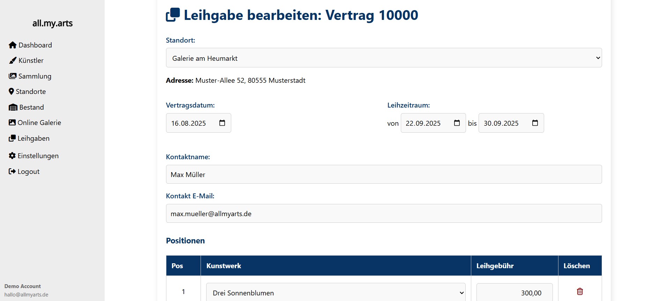Delete position 1 with the trash icon
661x301 pixels.
click(580, 292)
